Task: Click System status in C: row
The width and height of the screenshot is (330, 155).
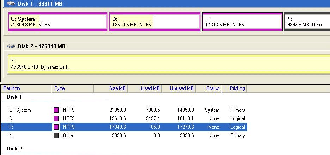Action: (x=212, y=110)
